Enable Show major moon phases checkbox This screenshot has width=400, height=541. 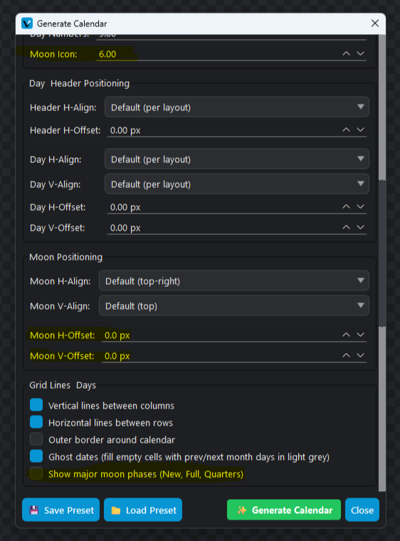36,473
